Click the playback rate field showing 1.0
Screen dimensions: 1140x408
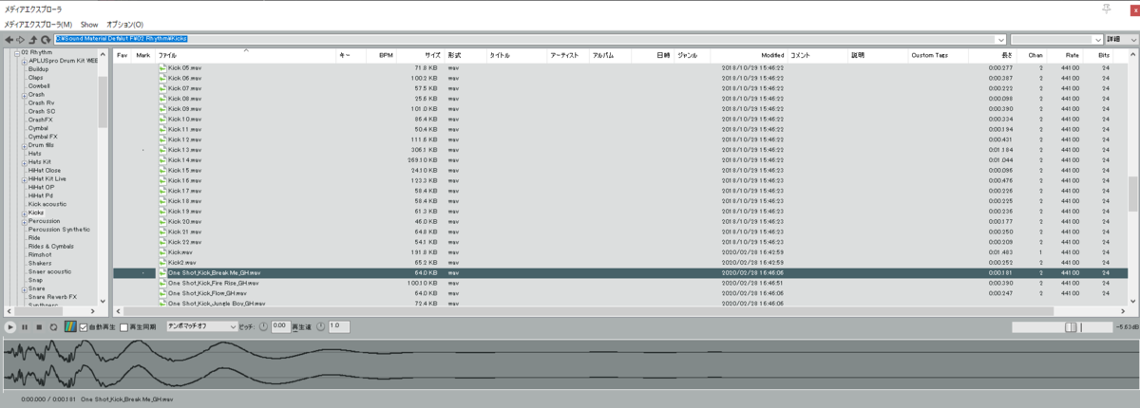(x=339, y=325)
